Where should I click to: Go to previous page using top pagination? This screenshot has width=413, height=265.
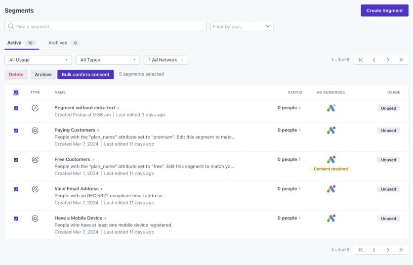pos(374,60)
